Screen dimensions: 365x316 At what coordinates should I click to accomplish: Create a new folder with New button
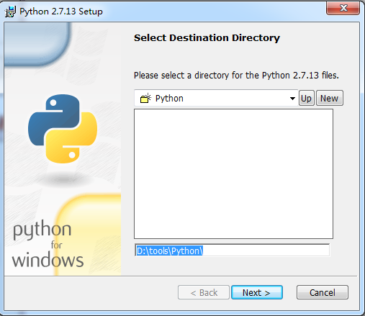click(330, 98)
